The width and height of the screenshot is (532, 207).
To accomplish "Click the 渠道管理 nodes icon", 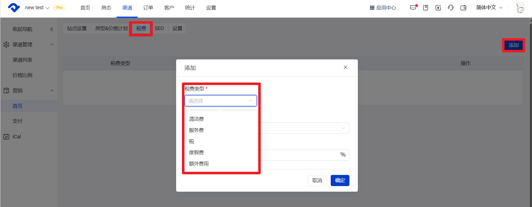I will coord(6,45).
